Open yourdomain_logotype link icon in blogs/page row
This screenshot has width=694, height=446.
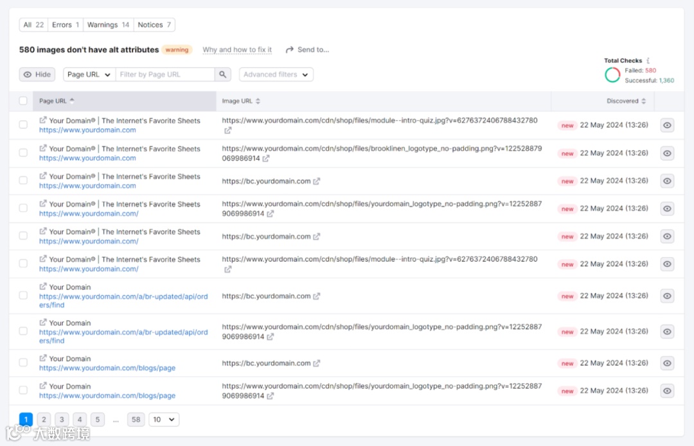tap(270, 396)
